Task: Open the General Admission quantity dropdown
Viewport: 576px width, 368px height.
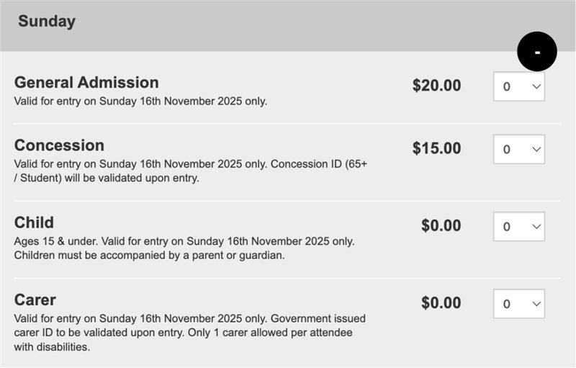Action: (518, 86)
